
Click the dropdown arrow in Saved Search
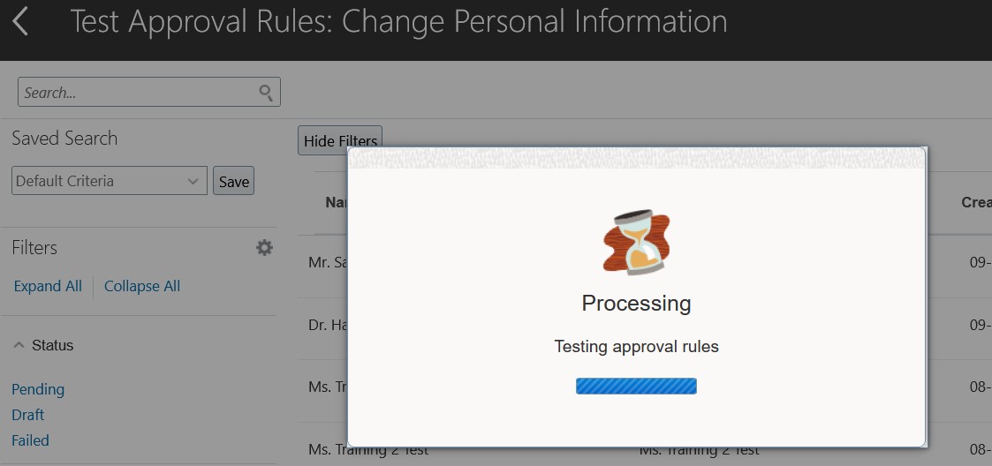pos(193,182)
